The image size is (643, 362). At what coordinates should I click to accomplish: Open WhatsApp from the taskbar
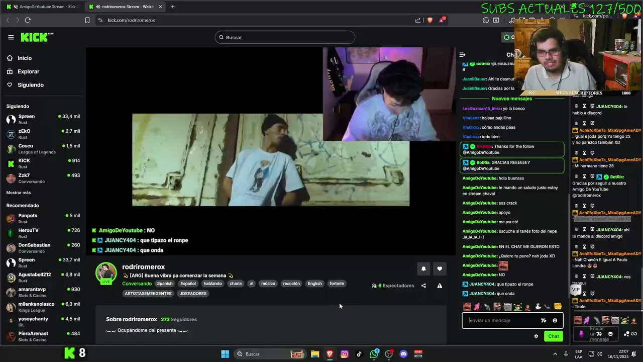(x=374, y=354)
